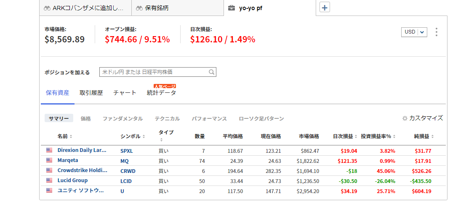Click the binoculars icon on the ARKコバンザメ tab

click(47, 8)
